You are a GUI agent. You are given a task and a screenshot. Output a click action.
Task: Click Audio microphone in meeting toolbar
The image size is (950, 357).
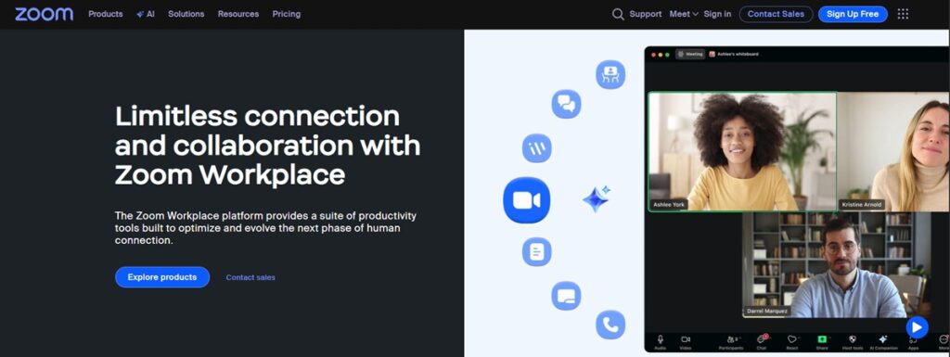pyautogui.click(x=660, y=342)
